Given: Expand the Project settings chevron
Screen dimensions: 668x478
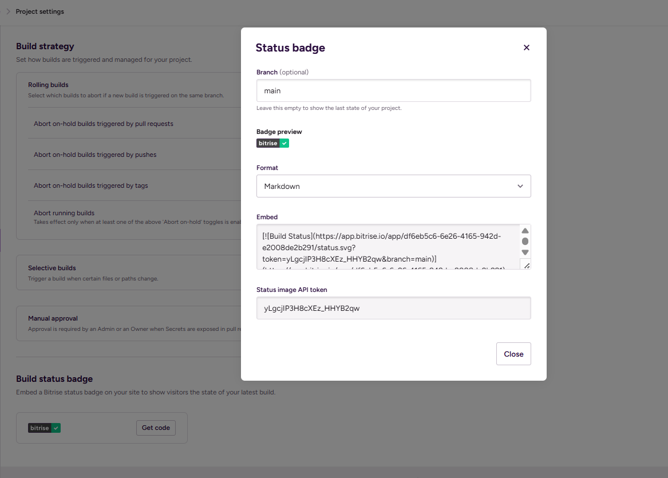Looking at the screenshot, I should pos(8,11).
